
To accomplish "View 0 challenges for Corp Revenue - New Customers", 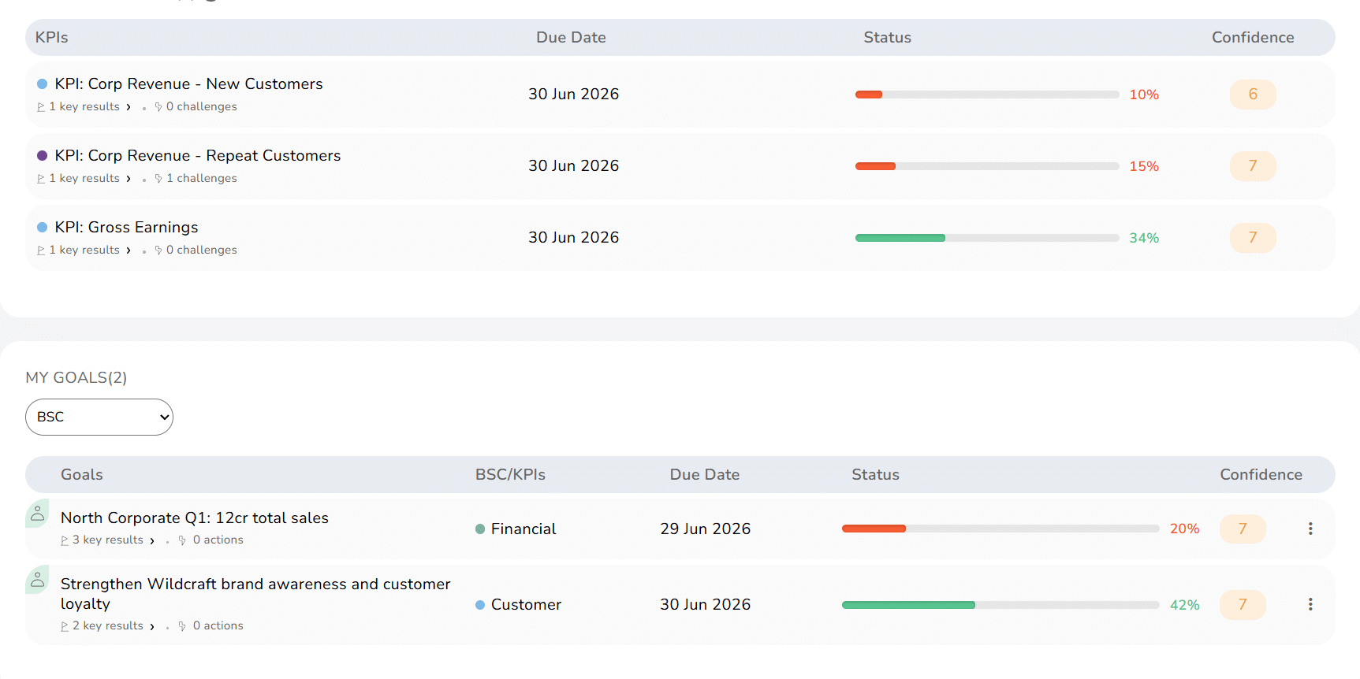I will click(x=196, y=106).
